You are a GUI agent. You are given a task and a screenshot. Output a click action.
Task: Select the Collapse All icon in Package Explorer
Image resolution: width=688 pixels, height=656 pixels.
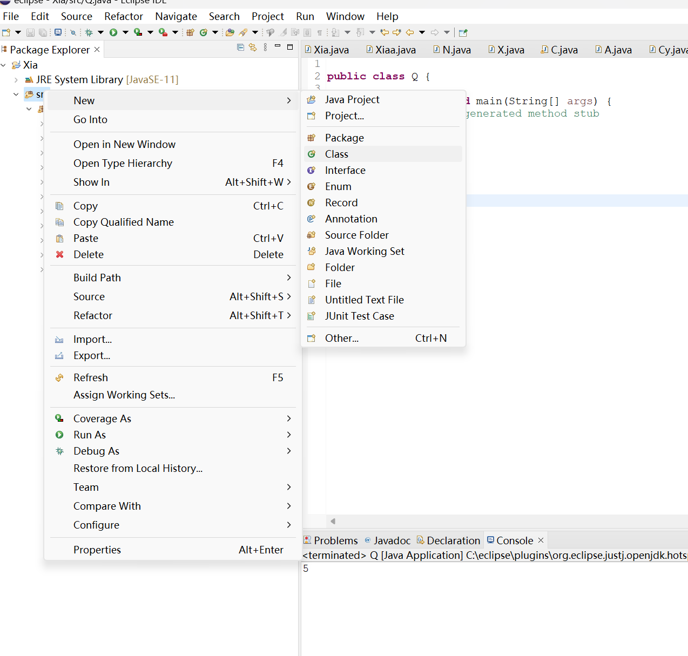point(240,48)
